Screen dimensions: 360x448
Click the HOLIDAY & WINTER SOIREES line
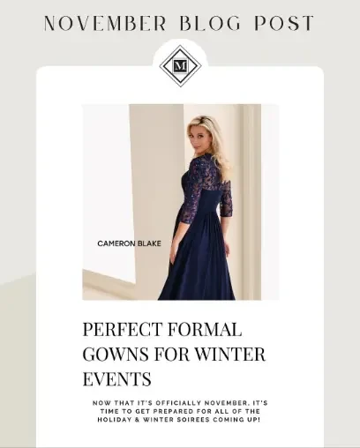(179, 419)
